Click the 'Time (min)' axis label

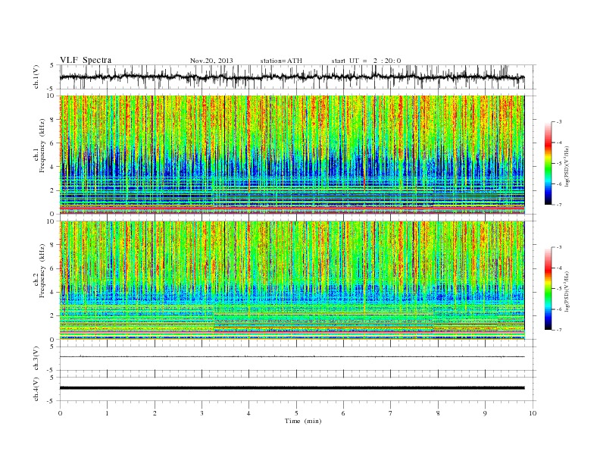(303, 421)
